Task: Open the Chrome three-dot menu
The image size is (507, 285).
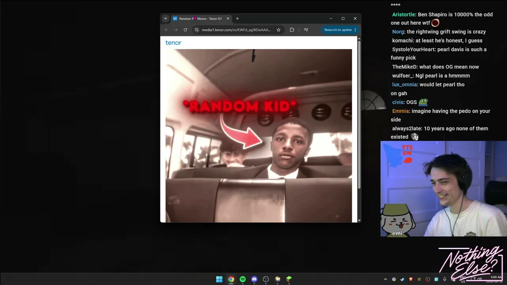Action: coord(355,30)
